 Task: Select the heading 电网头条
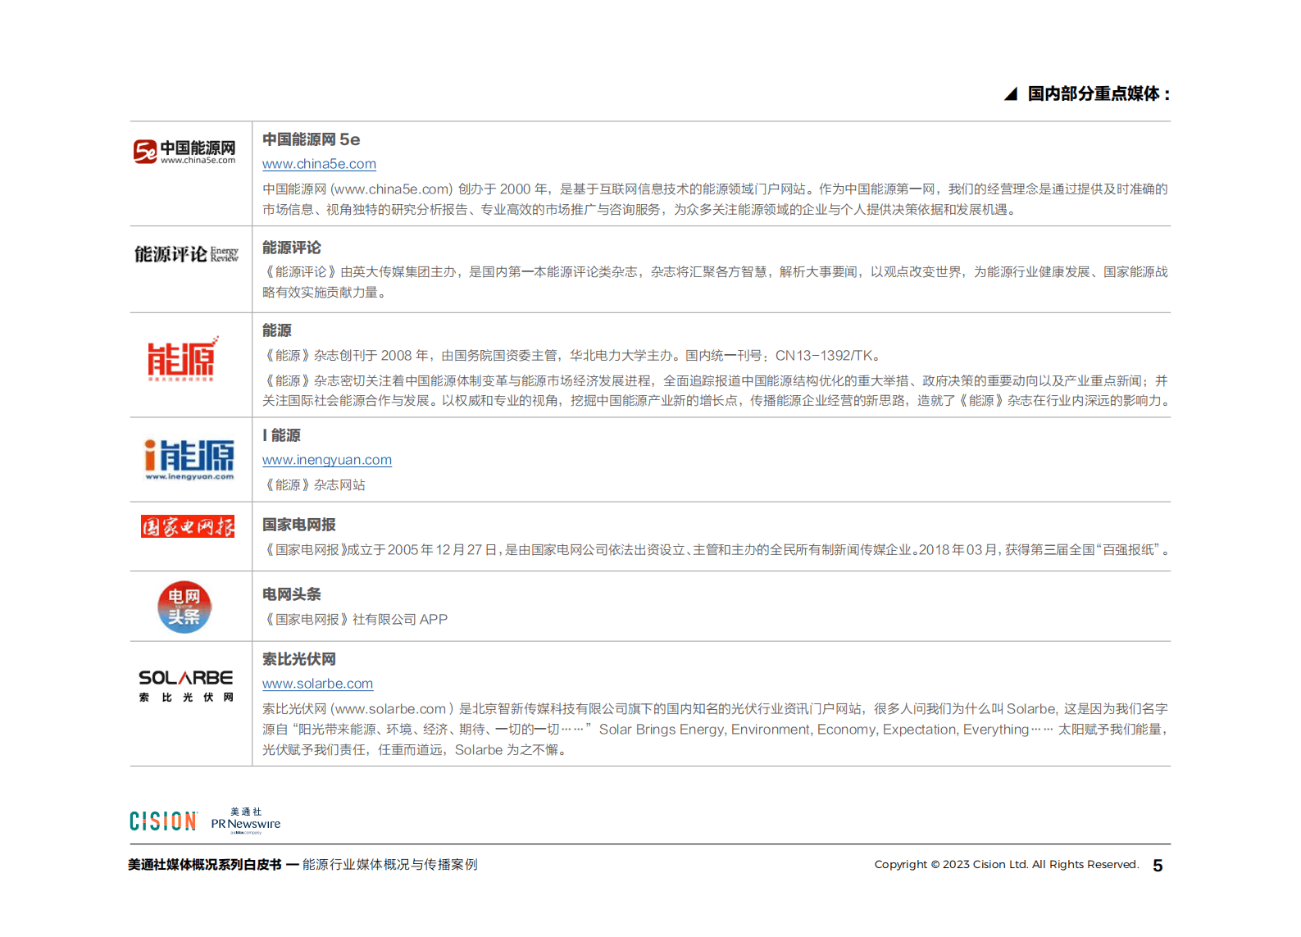292,594
